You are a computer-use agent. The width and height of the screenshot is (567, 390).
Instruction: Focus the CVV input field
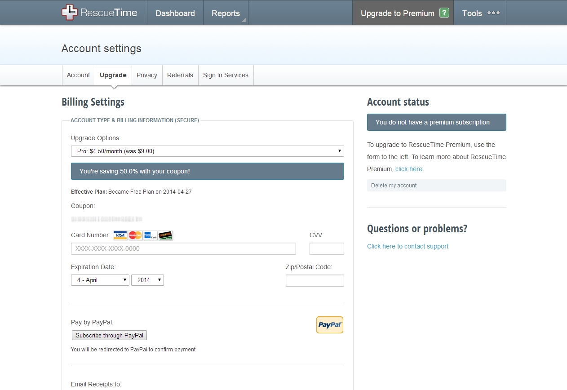click(327, 249)
